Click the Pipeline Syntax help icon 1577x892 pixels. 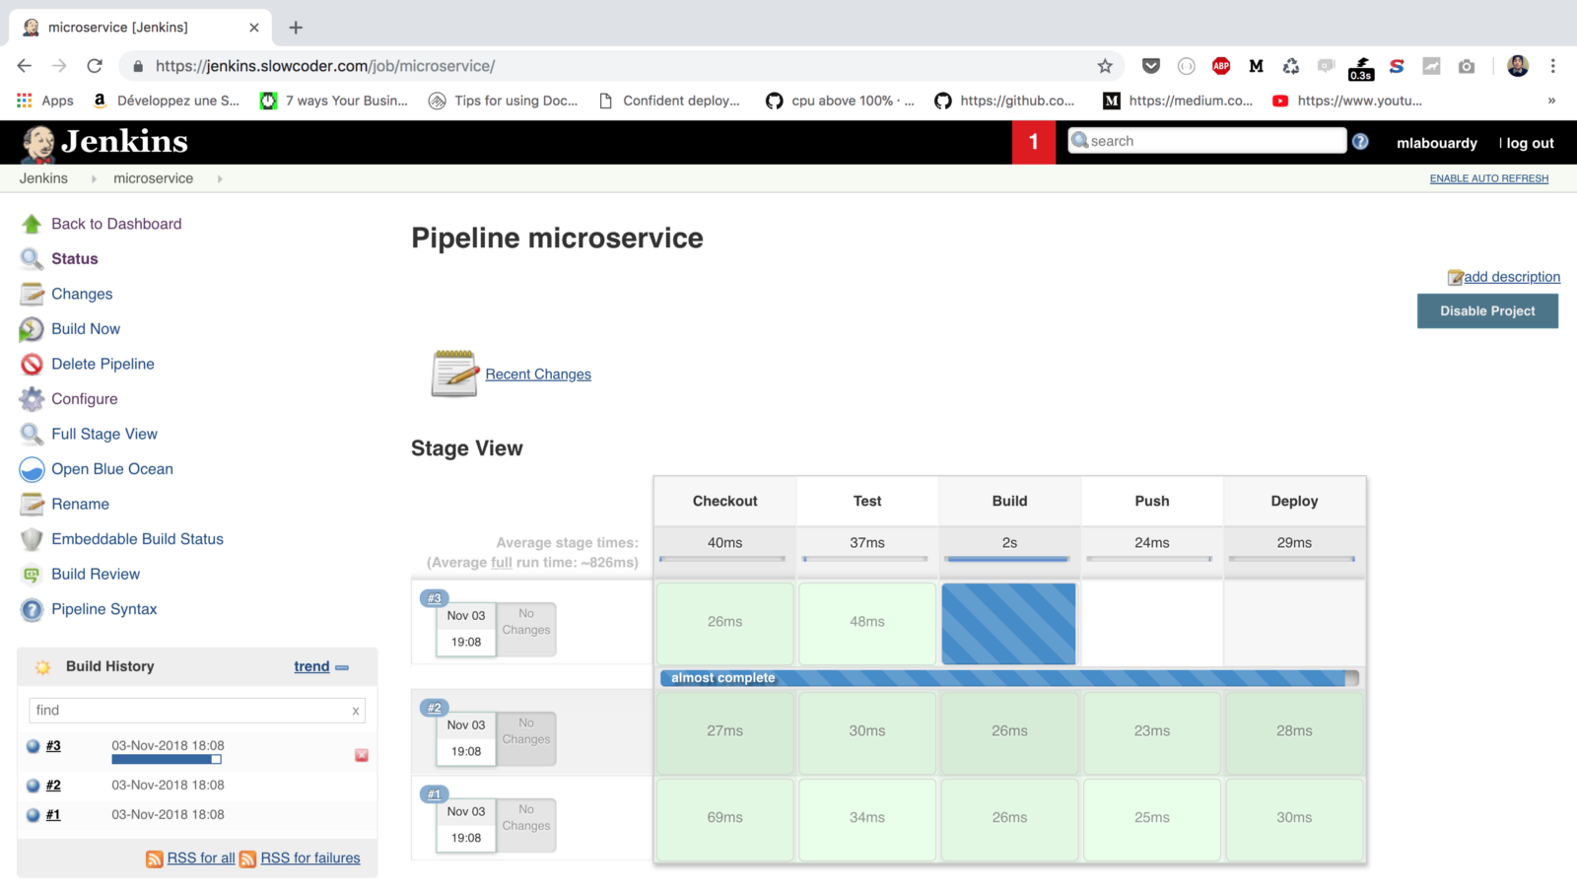(32, 610)
